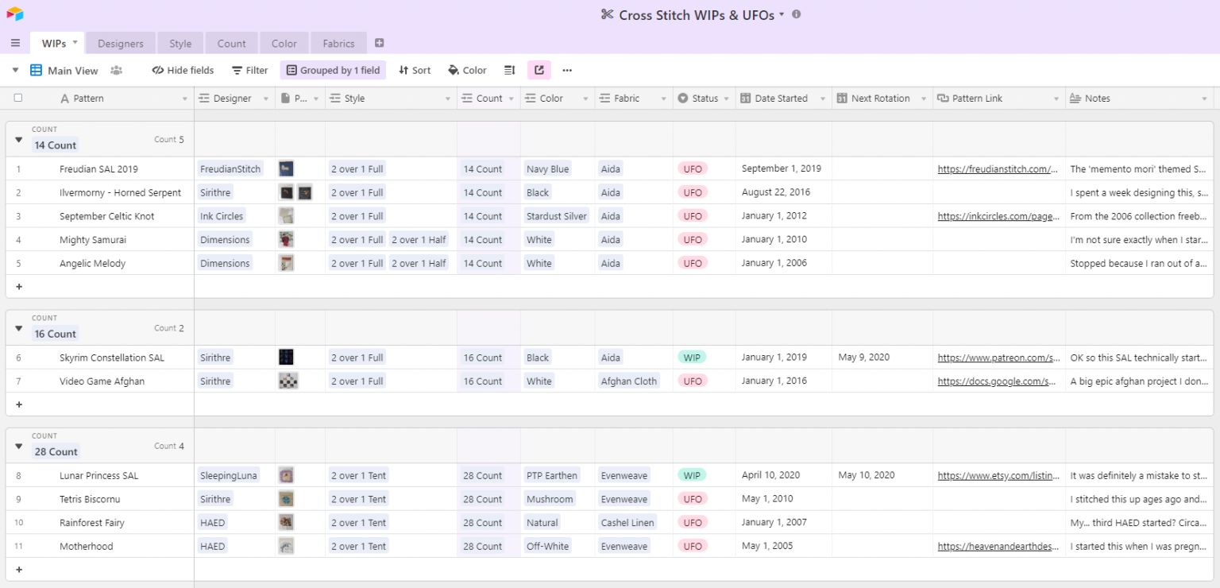Open the table list via hamburger icon

(x=14, y=43)
